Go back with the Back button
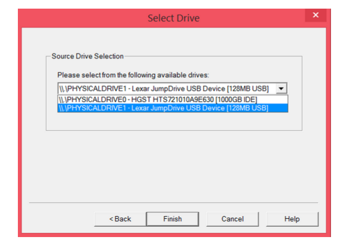This screenshot has width=346, height=248. (120, 219)
